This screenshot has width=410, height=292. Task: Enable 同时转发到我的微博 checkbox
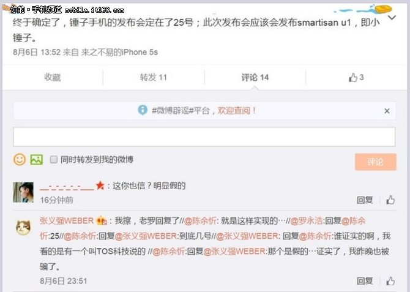(x=54, y=159)
